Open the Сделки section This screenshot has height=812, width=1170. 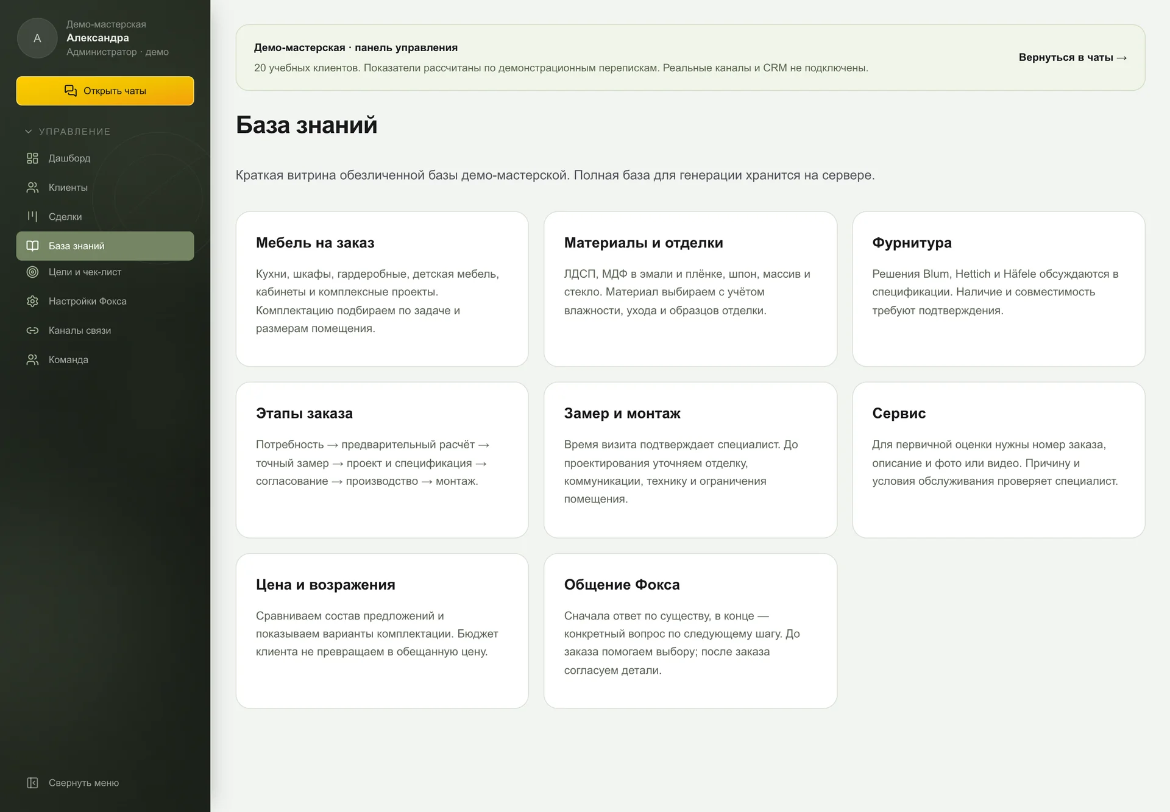[x=105, y=217]
